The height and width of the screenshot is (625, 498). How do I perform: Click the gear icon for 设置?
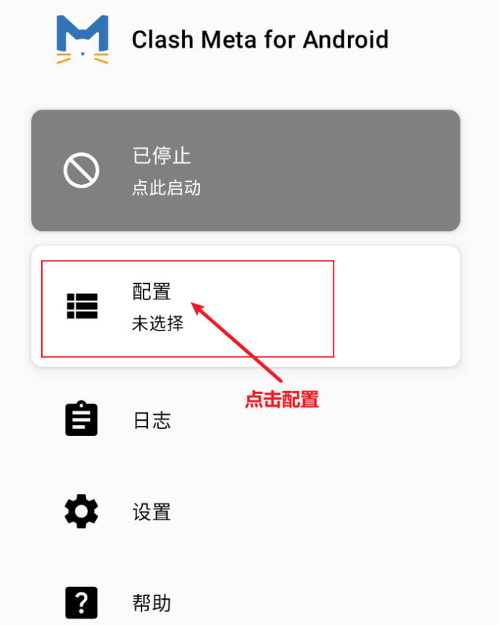[x=82, y=512]
